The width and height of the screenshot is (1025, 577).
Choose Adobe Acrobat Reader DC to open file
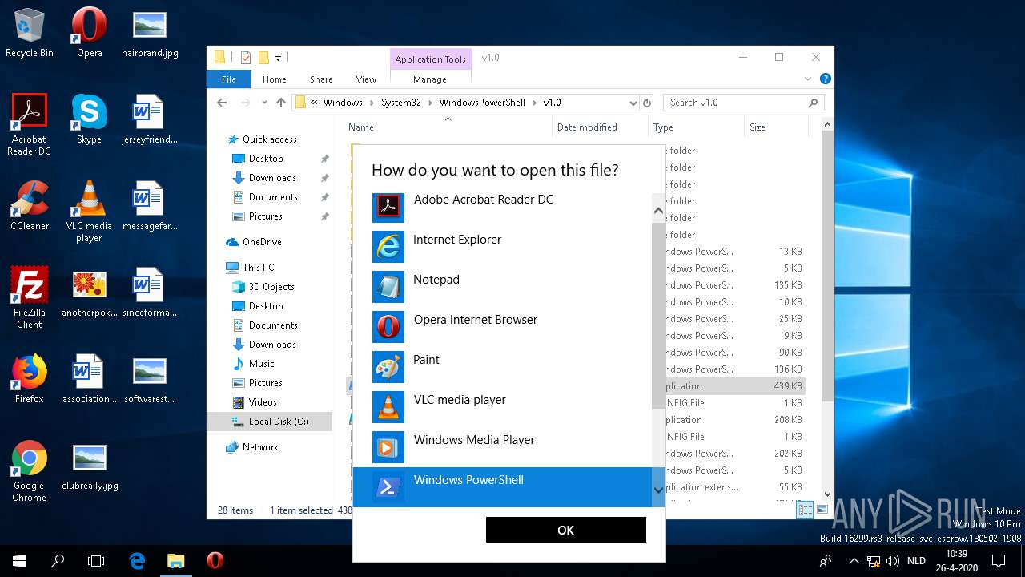502,207
